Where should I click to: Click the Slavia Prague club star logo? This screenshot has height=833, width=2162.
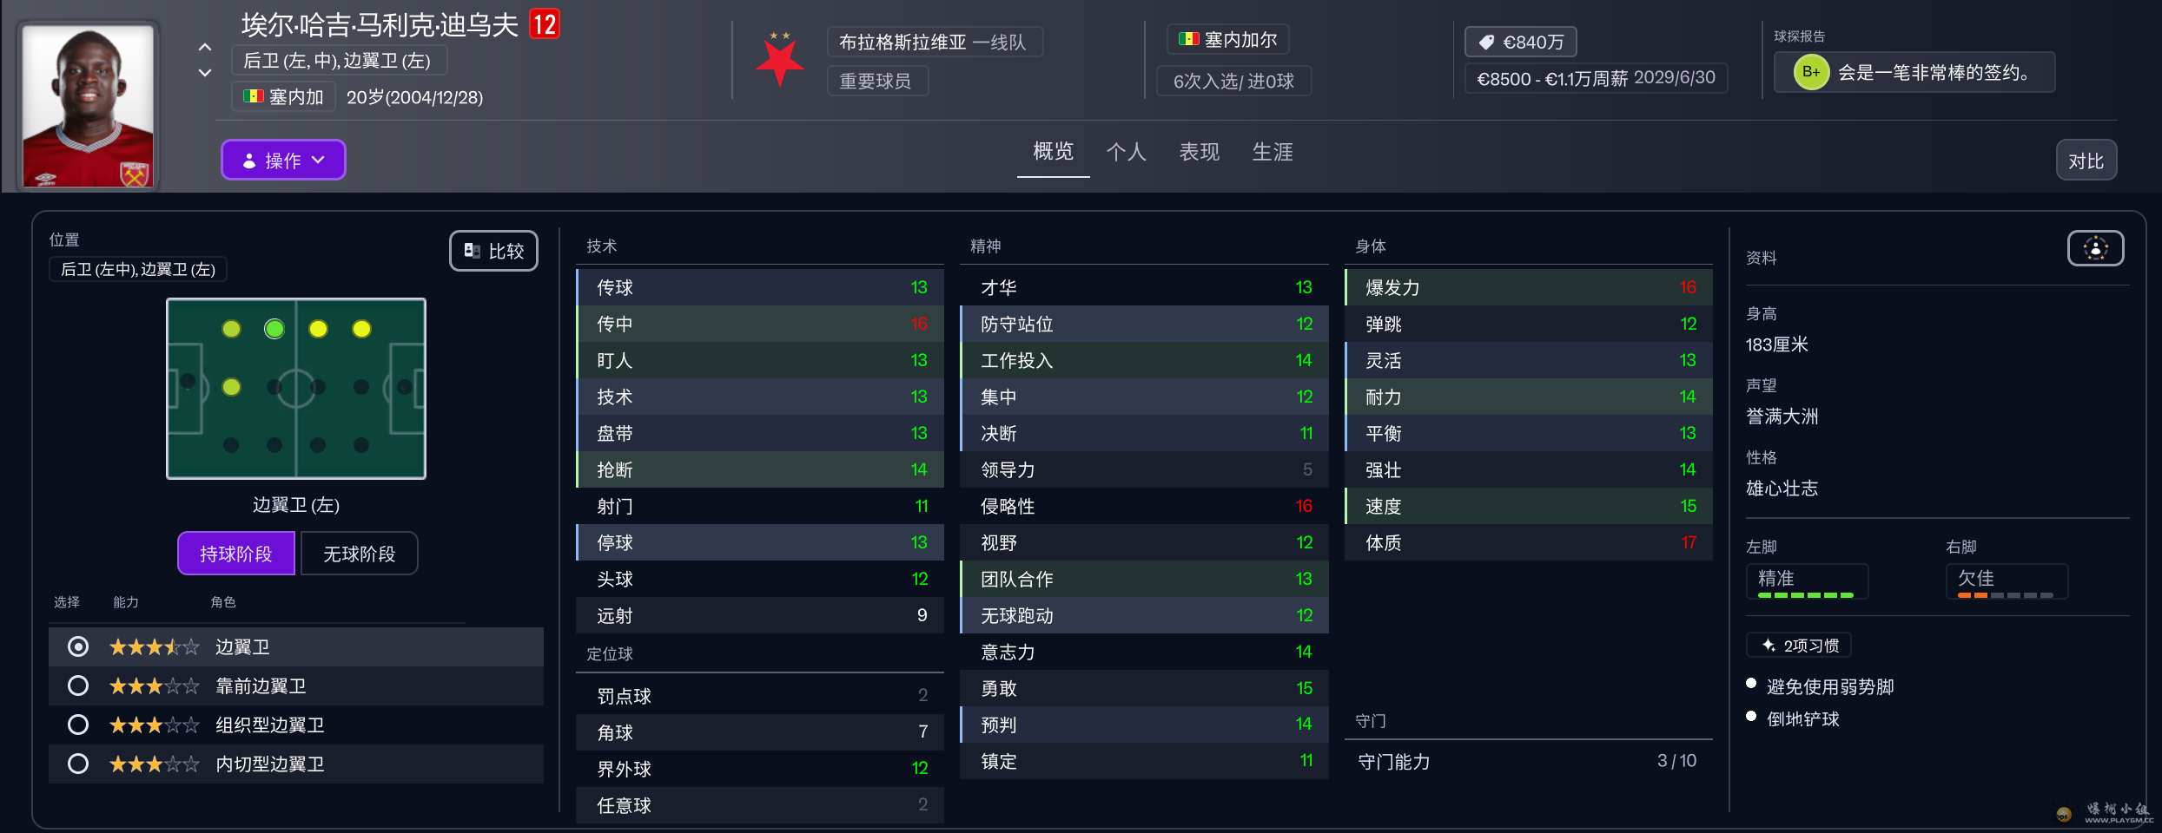(779, 60)
